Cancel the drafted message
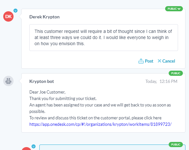Viewport: 189px width, 150px height. pos(166,61)
